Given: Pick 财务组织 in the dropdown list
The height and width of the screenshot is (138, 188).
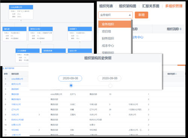Looking at the screenshot, I should tap(108, 38).
